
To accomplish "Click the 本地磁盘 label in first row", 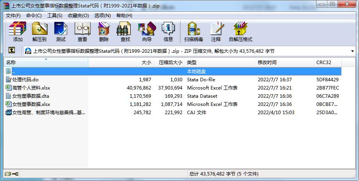I will click(x=196, y=71).
